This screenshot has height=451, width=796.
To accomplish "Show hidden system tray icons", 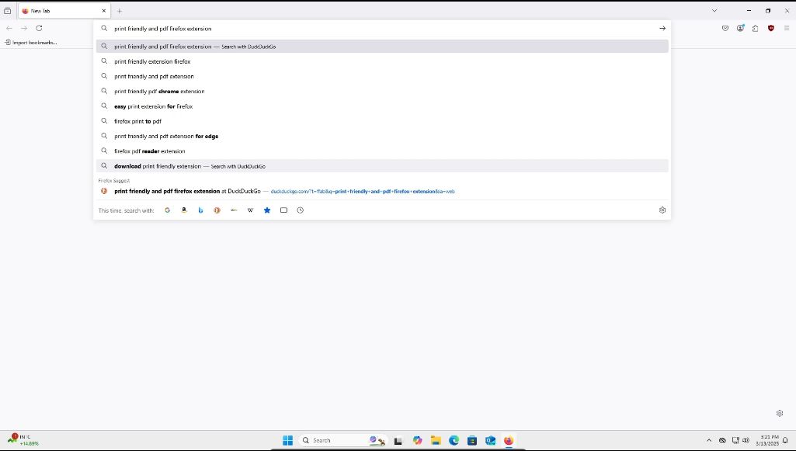I will click(709, 440).
